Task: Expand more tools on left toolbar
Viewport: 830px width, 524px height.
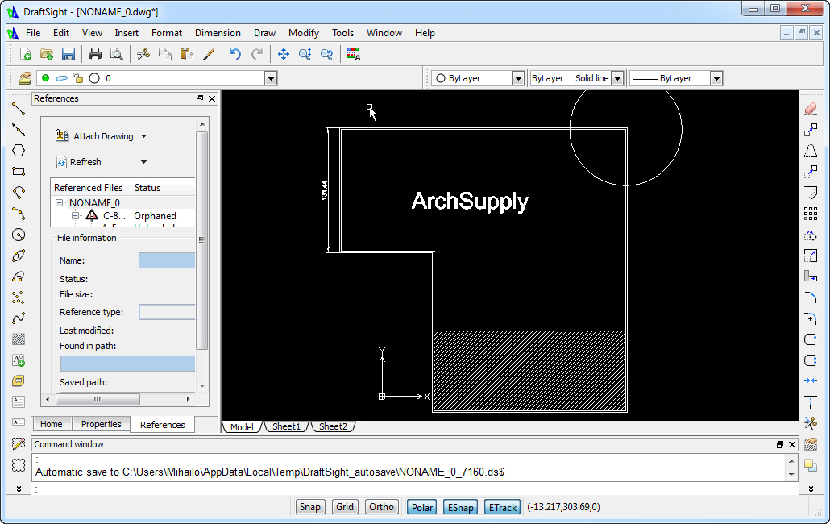Action: click(x=19, y=489)
